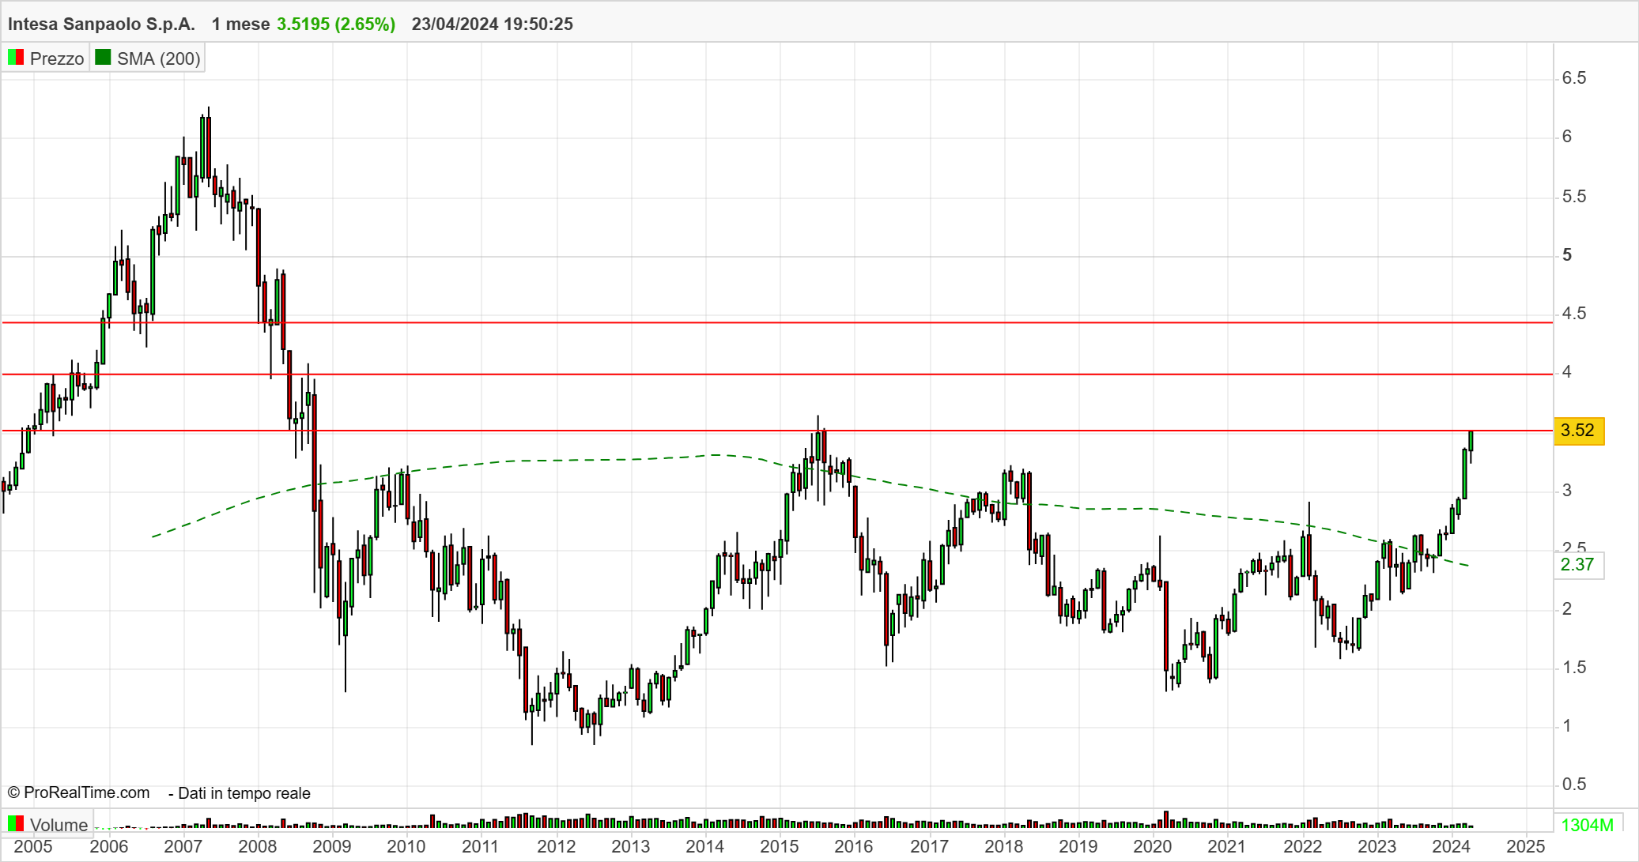1639x862 pixels.
Task: Click the 2014 label on time axis
Action: coord(705,846)
